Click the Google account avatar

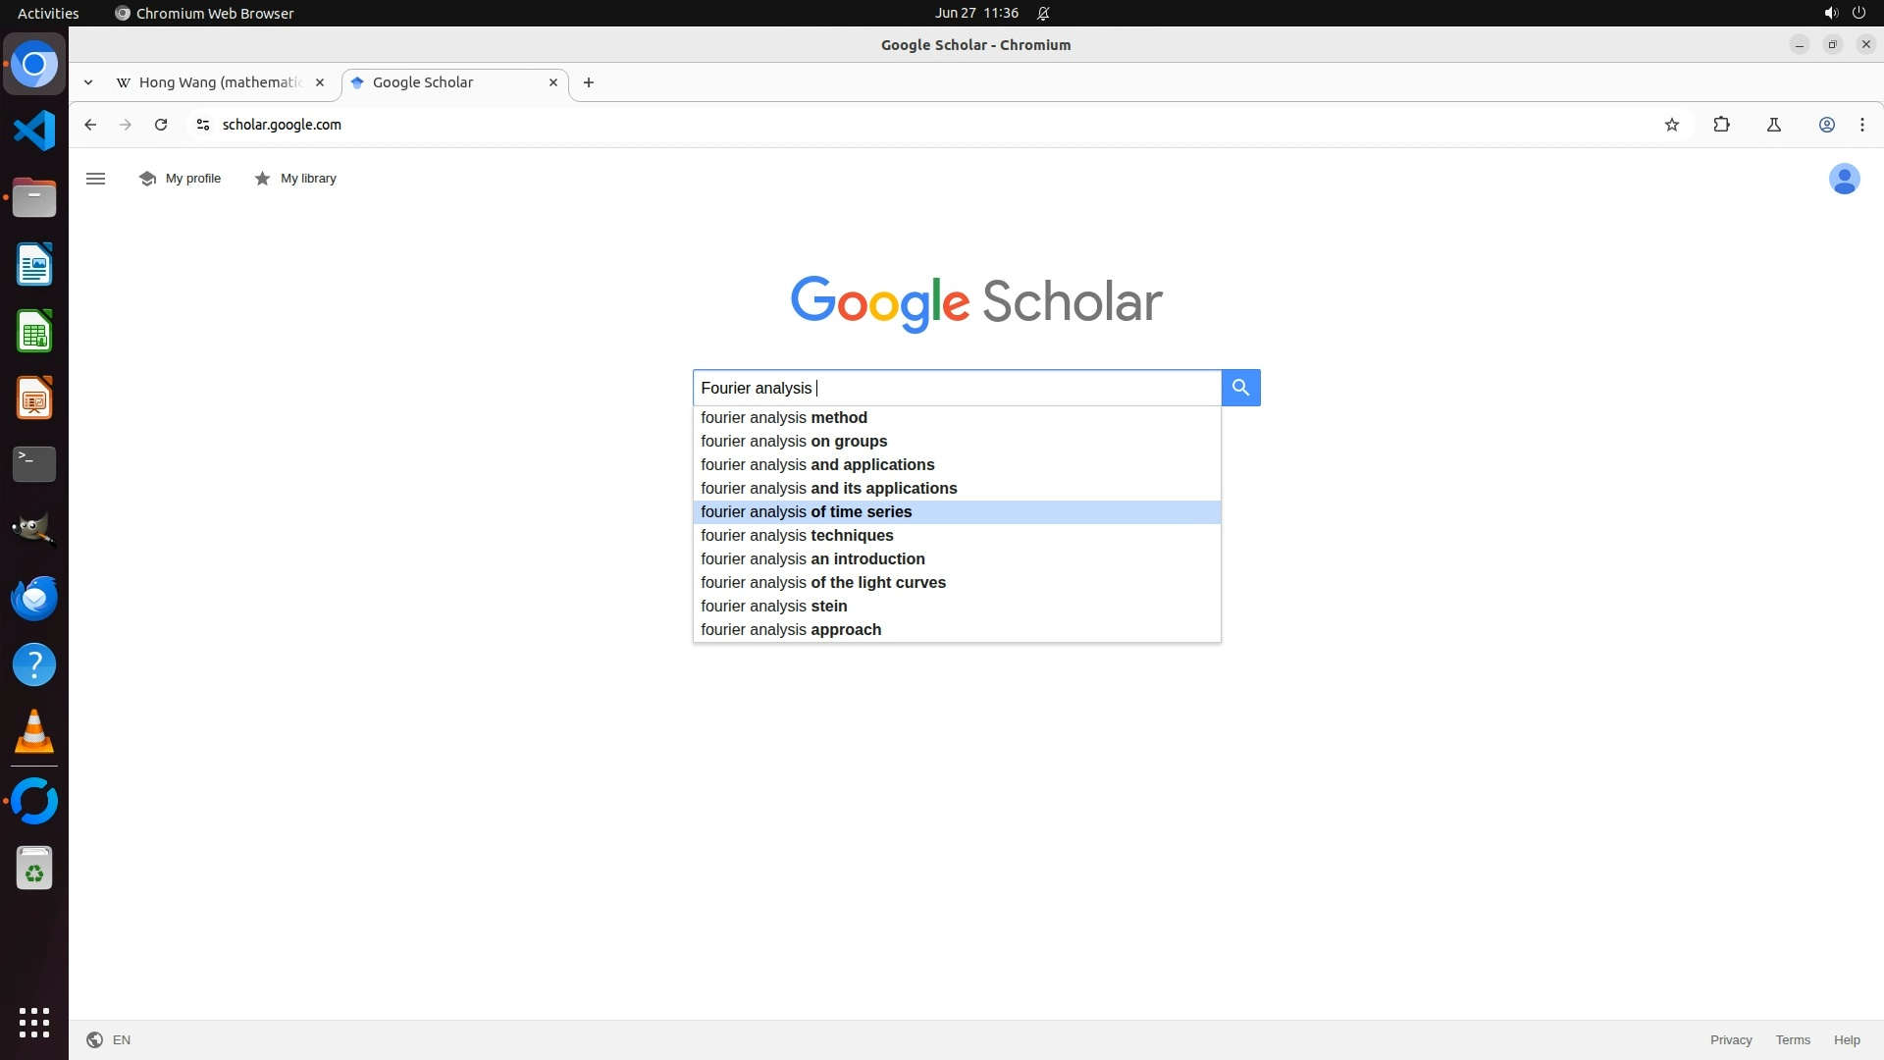1844,179
